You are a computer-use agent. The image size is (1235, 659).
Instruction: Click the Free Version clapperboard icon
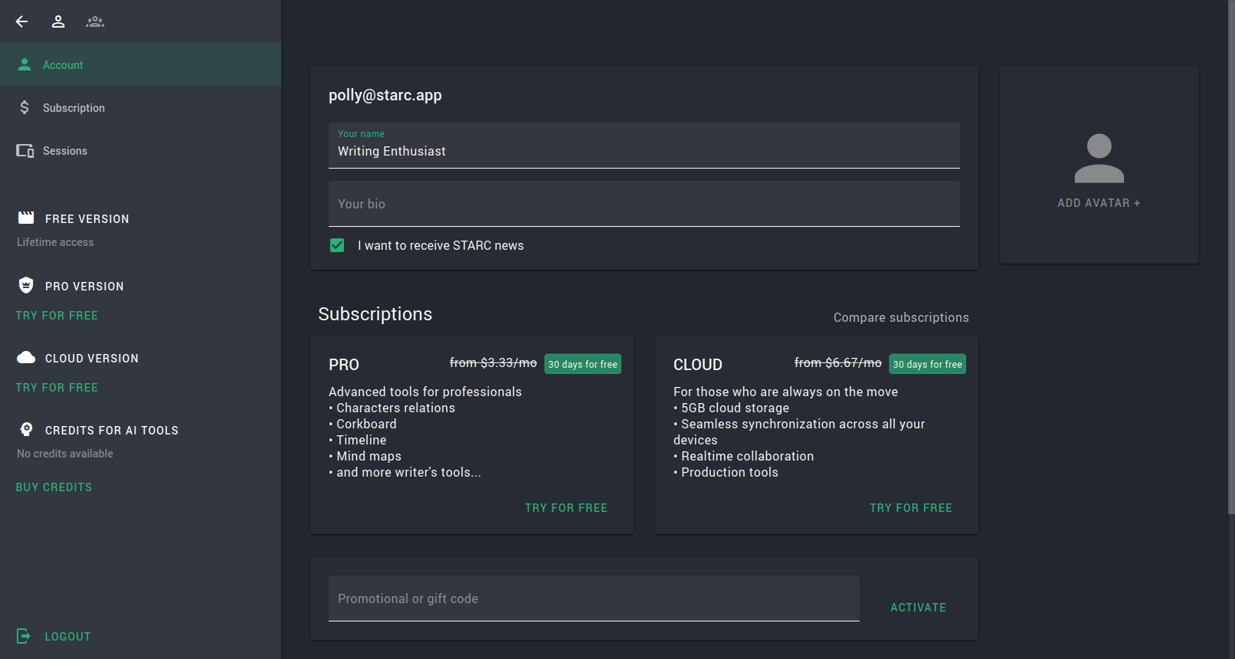click(x=26, y=218)
